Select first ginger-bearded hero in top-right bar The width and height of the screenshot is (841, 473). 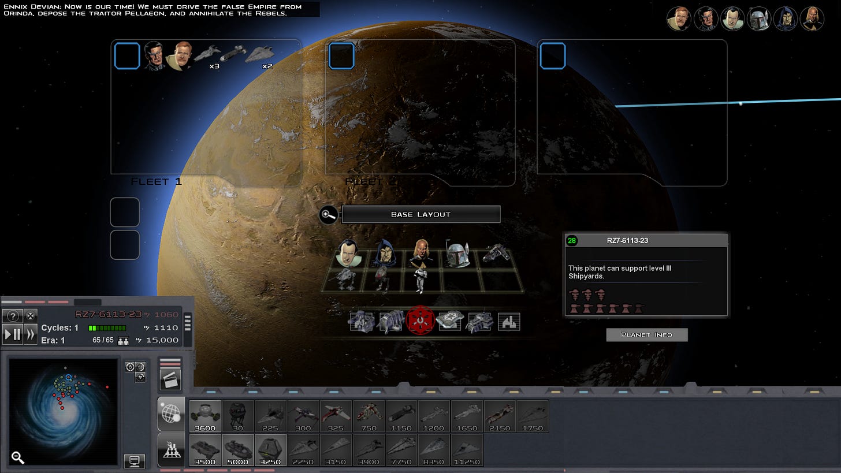tap(679, 18)
